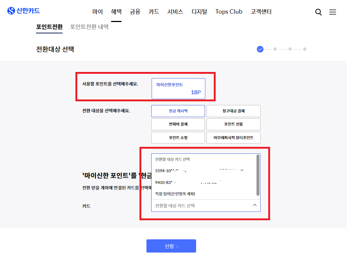Select 포인트 선물 option
This screenshot has width=347, height=261.
233,124
